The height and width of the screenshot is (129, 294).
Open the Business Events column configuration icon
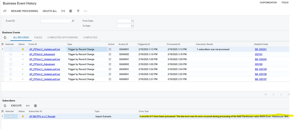(x=2, y=44)
